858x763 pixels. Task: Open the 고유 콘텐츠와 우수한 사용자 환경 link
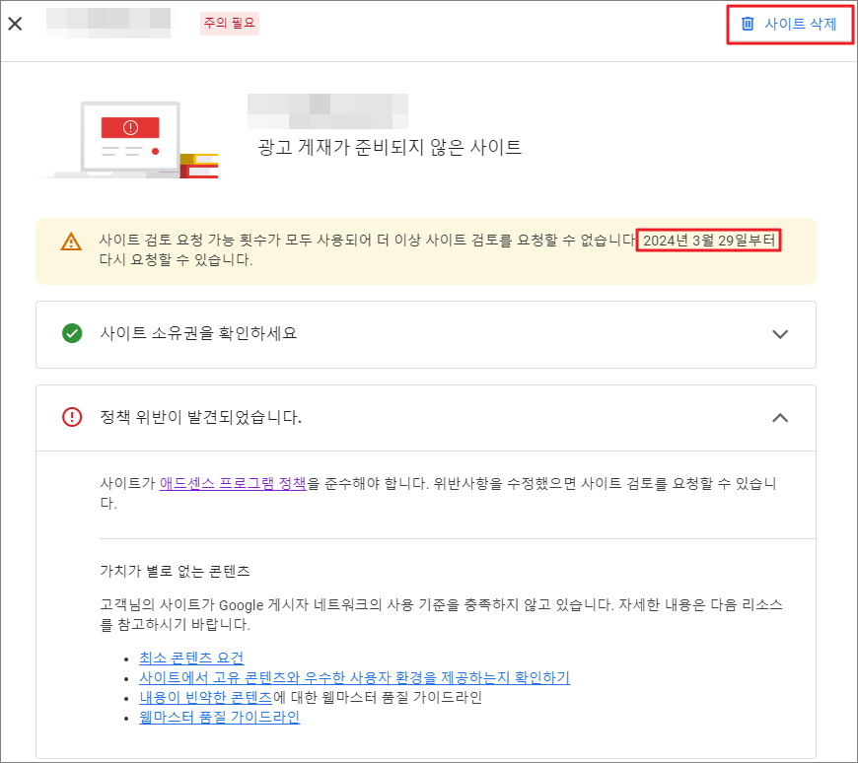click(354, 677)
